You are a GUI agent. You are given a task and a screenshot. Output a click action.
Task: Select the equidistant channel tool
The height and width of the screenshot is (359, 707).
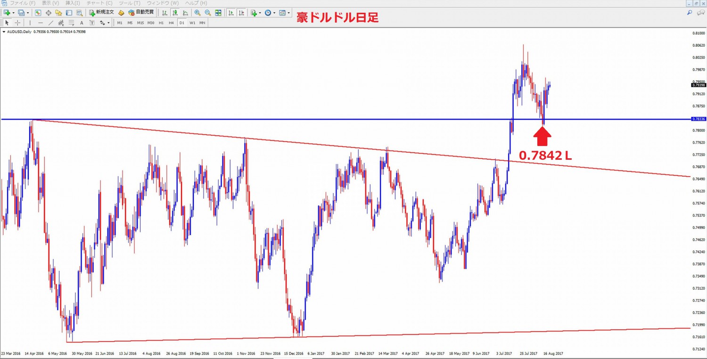coord(61,23)
